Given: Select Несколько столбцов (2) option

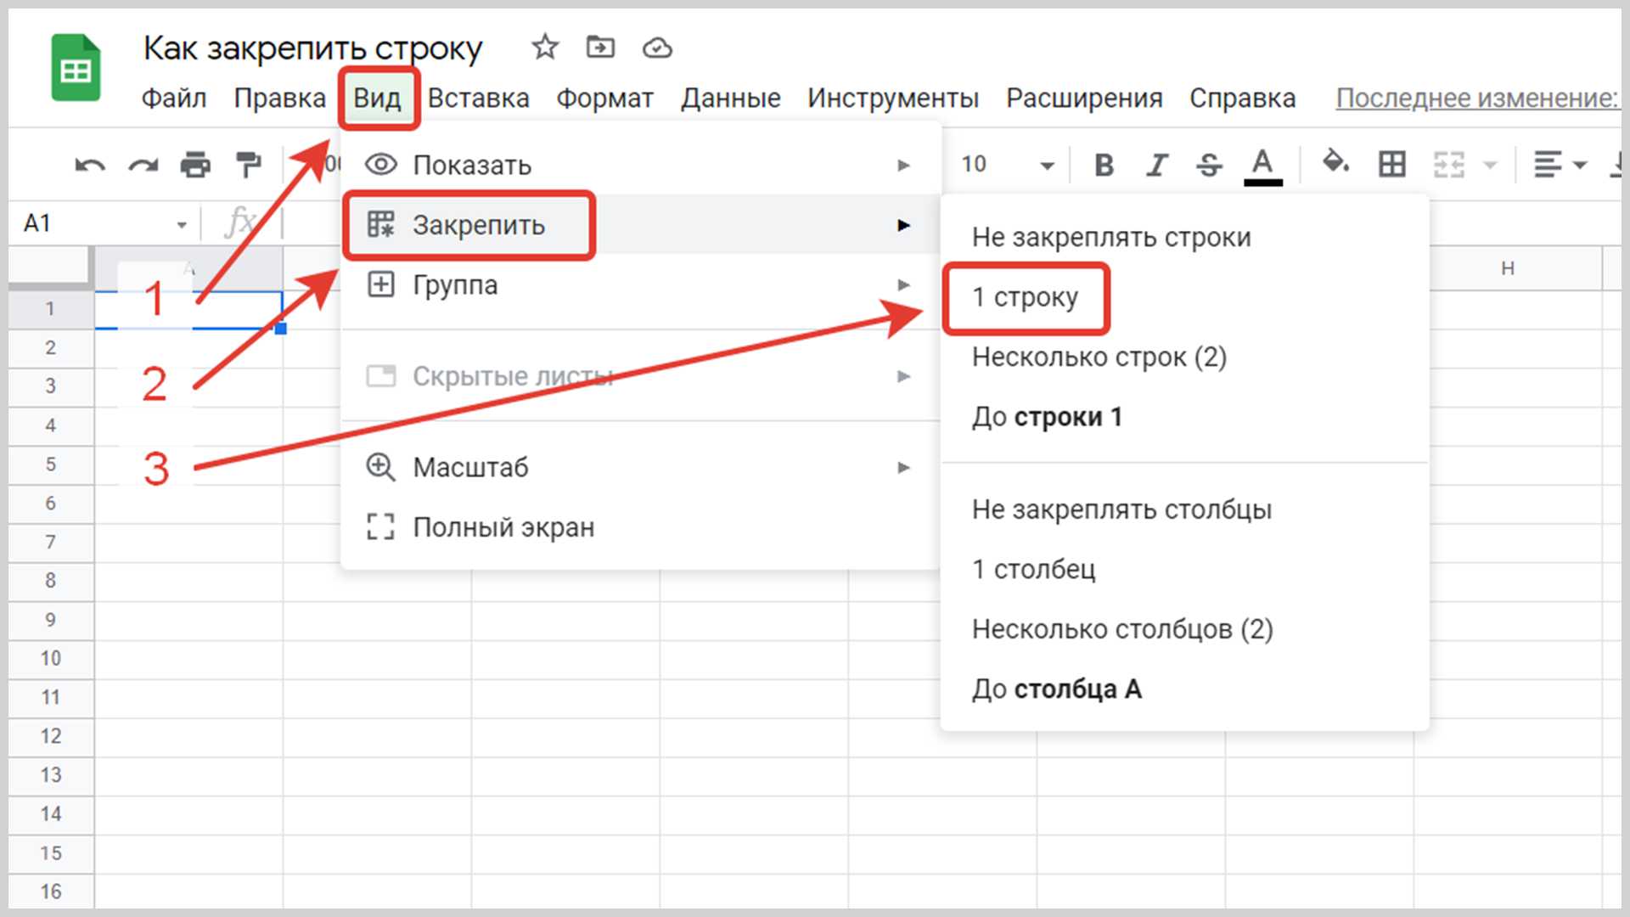Looking at the screenshot, I should point(1184,629).
